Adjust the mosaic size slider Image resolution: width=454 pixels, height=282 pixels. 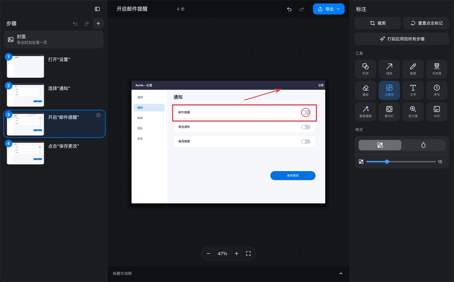(401, 162)
